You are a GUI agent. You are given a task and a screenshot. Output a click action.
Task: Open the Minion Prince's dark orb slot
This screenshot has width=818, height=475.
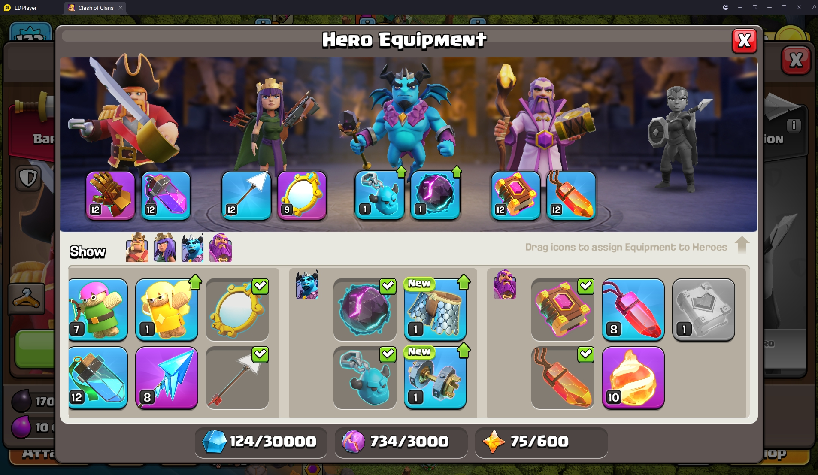click(x=435, y=196)
